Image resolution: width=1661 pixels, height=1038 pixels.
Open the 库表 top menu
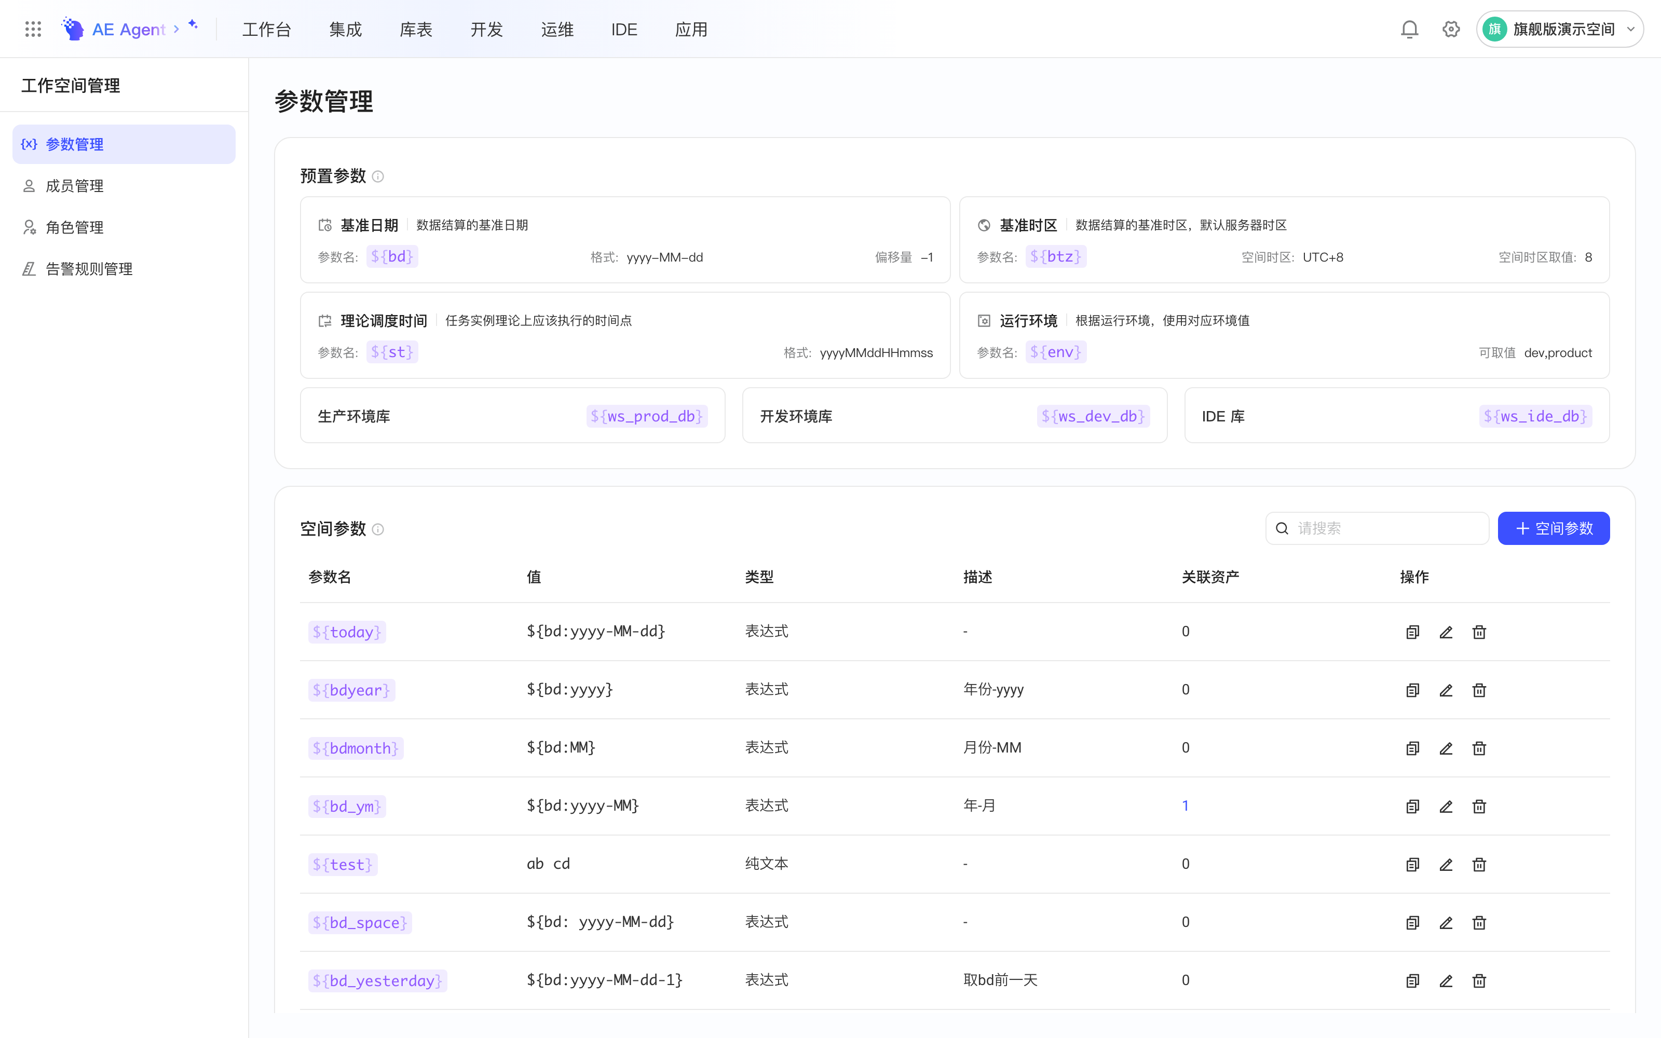(416, 30)
